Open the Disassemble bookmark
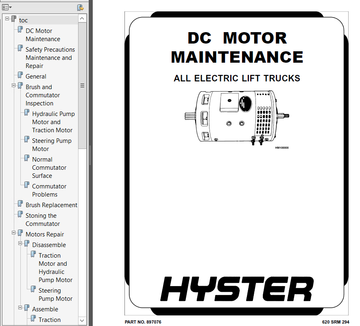Viewport: 360px width, 326px height. point(49,245)
